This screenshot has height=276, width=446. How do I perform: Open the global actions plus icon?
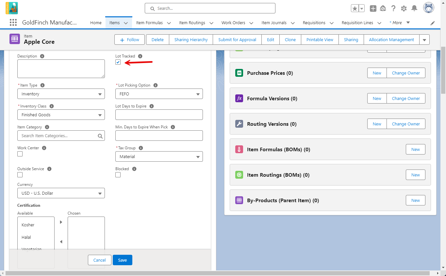[373, 8]
